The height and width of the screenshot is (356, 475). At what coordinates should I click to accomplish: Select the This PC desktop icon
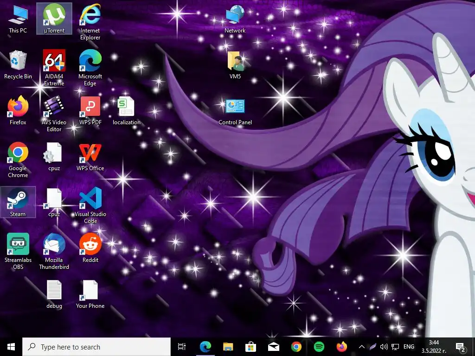point(18,19)
